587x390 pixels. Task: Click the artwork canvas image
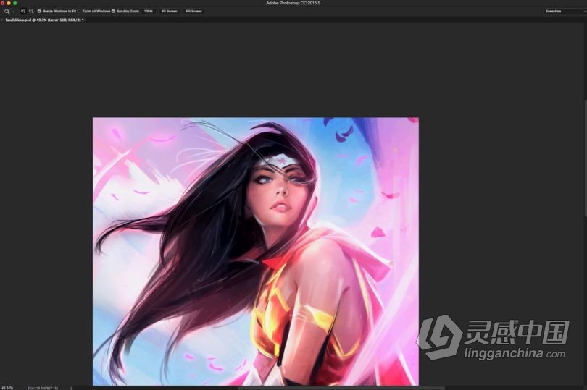pos(256,251)
